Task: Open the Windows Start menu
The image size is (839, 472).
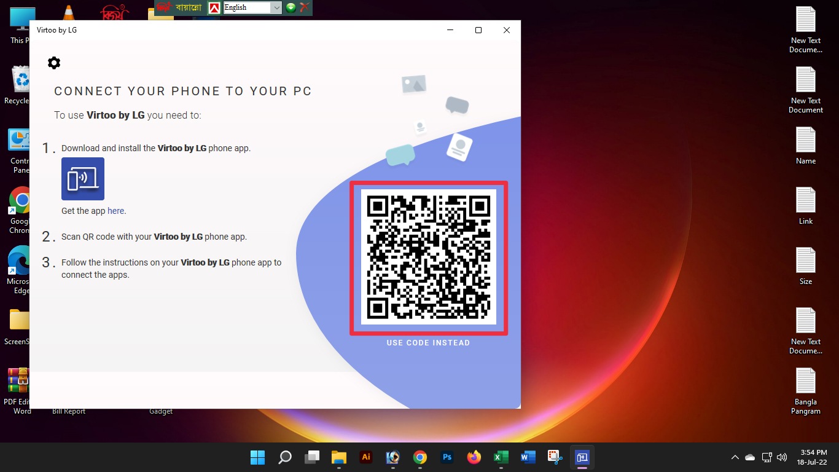Action: click(x=257, y=457)
